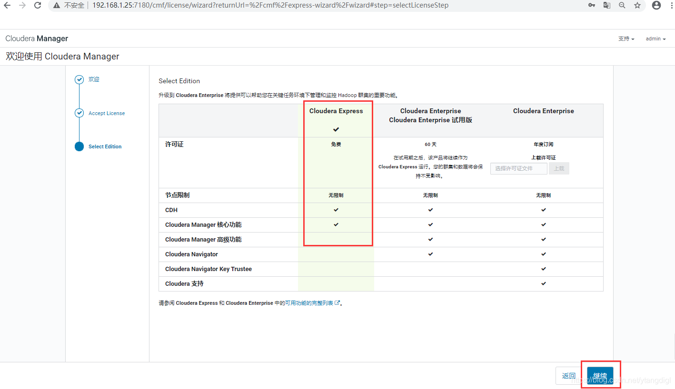Click the browser forward arrow

(x=22, y=6)
